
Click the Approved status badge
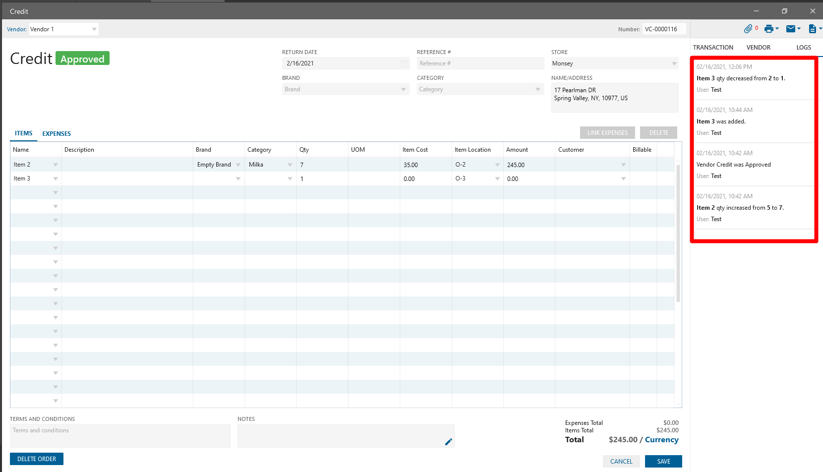click(x=82, y=59)
